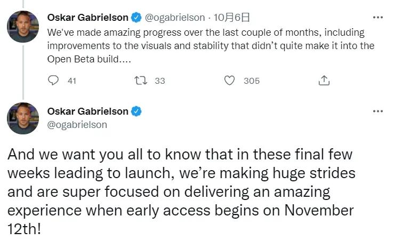Click the 33 retweets count
This screenshot has width=394, height=248.
(159, 81)
